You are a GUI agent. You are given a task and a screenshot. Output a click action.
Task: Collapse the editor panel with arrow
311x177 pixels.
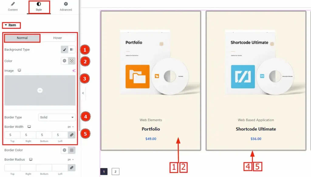pyautogui.click(x=83, y=93)
